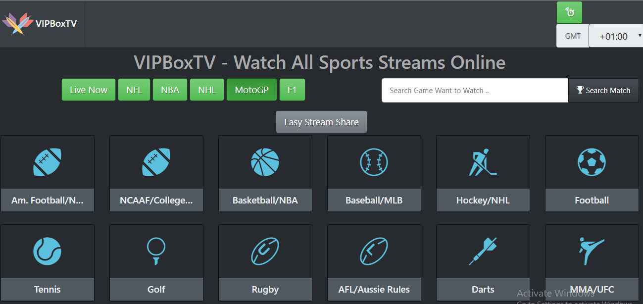Select the F1 quick link
The image size is (643, 304).
tap(292, 90)
